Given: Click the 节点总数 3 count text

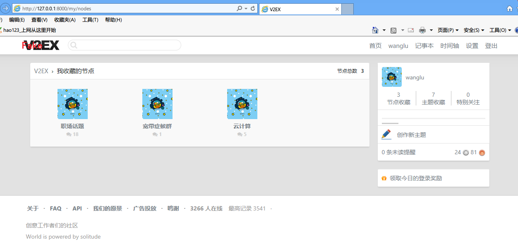Looking at the screenshot, I should pyautogui.click(x=350, y=71).
